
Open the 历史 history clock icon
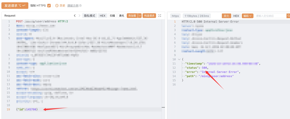(57, 6)
